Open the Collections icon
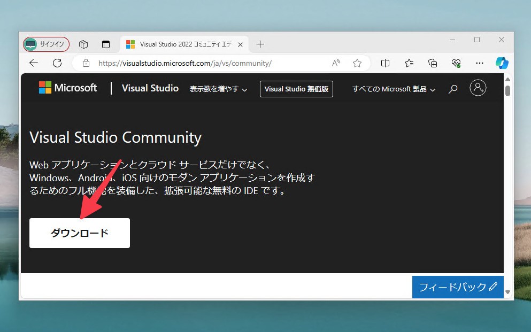This screenshot has width=531, height=332. [x=433, y=63]
